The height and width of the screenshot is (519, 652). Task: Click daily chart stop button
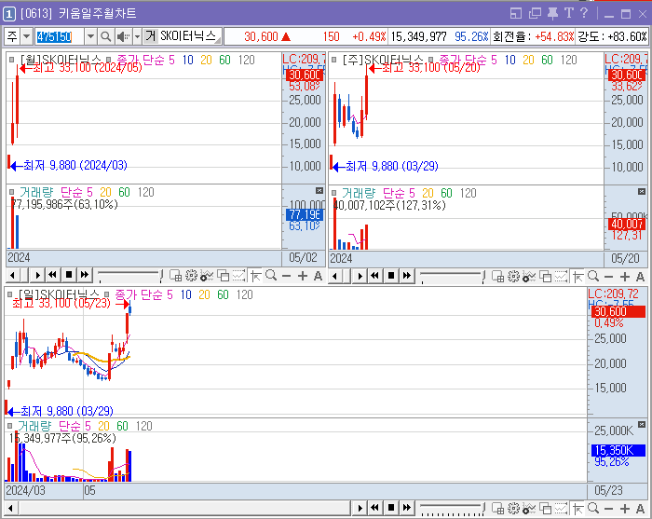click(x=391, y=508)
